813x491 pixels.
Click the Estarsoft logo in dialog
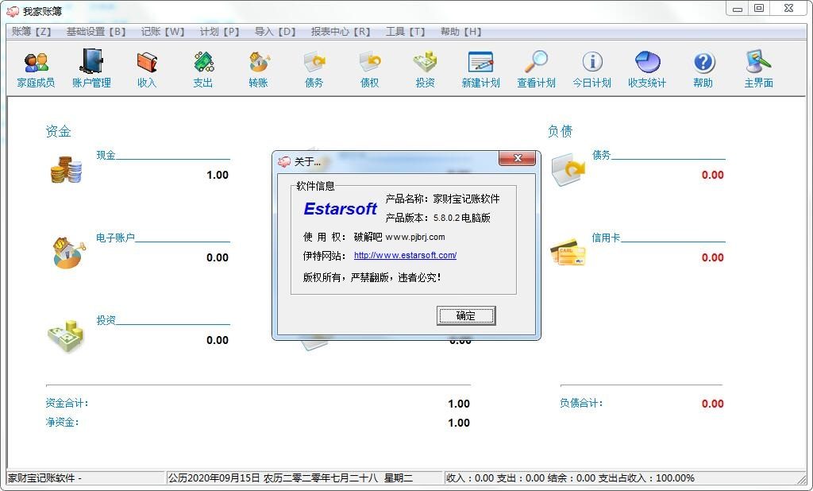tap(340, 209)
